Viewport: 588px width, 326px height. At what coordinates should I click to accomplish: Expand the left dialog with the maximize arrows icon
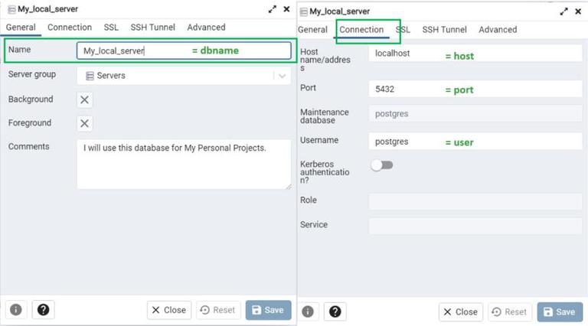pyautogui.click(x=273, y=9)
